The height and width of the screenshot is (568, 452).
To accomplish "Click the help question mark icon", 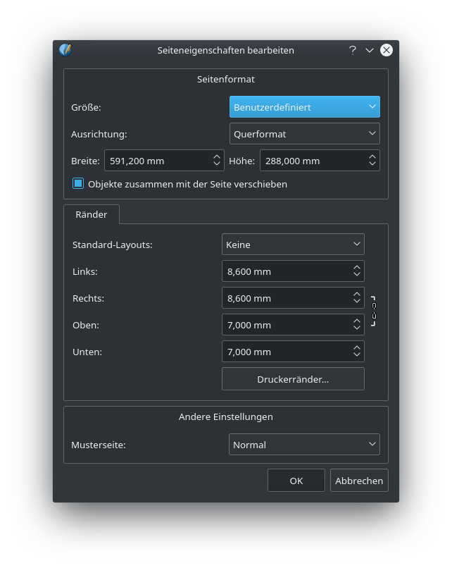I will [x=353, y=50].
